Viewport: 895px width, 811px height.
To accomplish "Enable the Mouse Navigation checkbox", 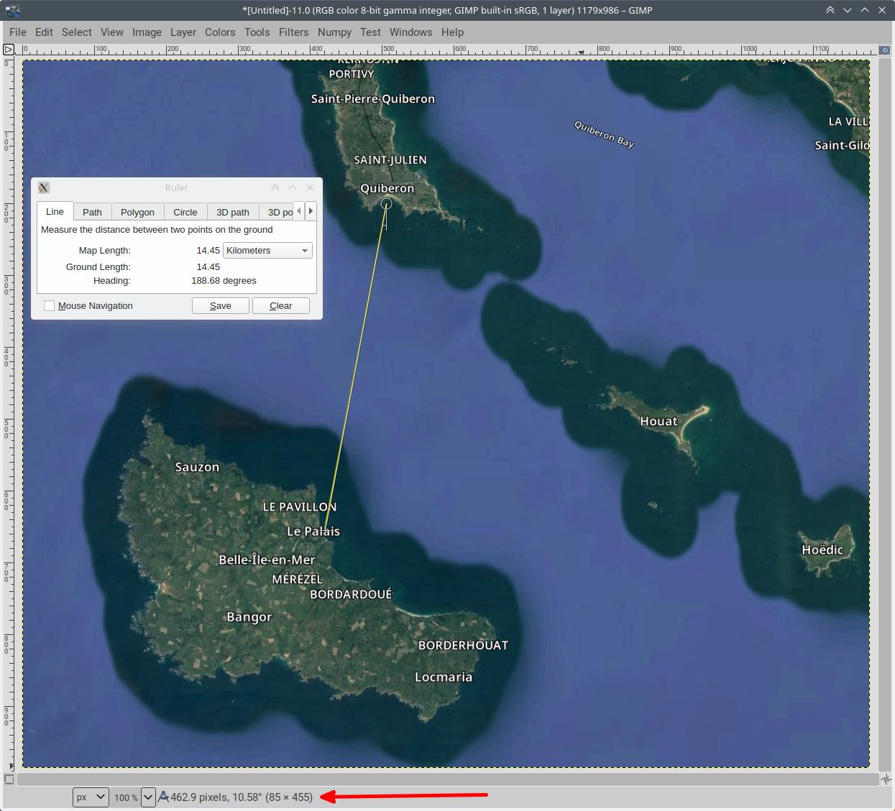I will pyautogui.click(x=50, y=306).
